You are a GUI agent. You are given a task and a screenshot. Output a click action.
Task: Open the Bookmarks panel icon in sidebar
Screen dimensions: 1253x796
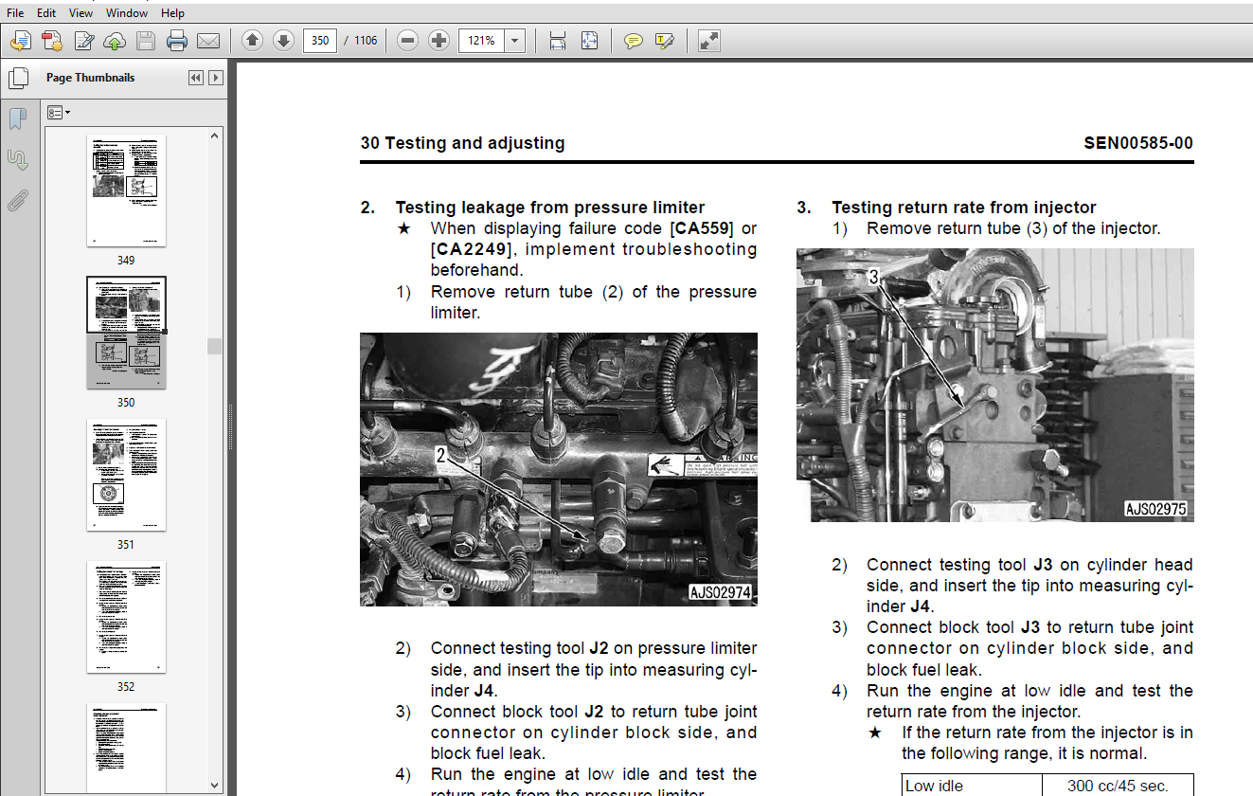click(17, 118)
